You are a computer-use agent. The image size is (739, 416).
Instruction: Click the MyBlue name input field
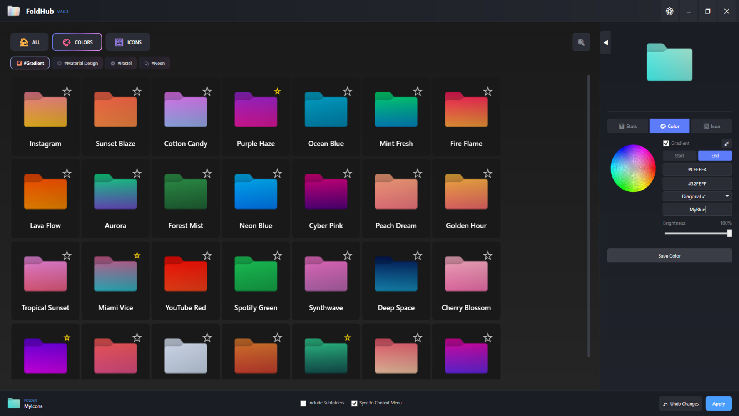pyautogui.click(x=697, y=209)
